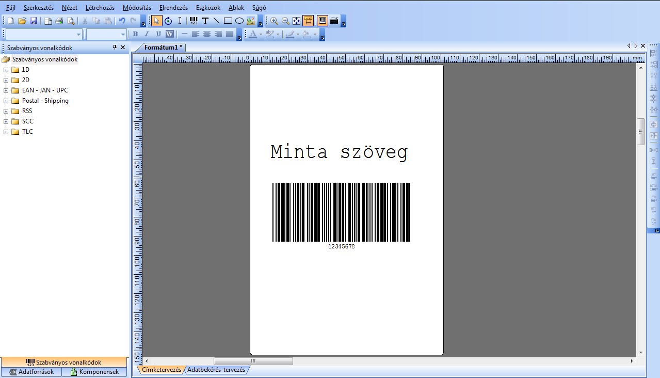Select the barcode creation tool
Image resolution: width=660 pixels, height=378 pixels.
(194, 21)
